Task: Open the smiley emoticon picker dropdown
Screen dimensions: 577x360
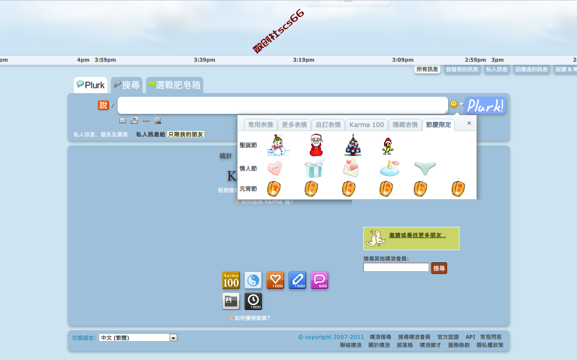Action: (457, 104)
